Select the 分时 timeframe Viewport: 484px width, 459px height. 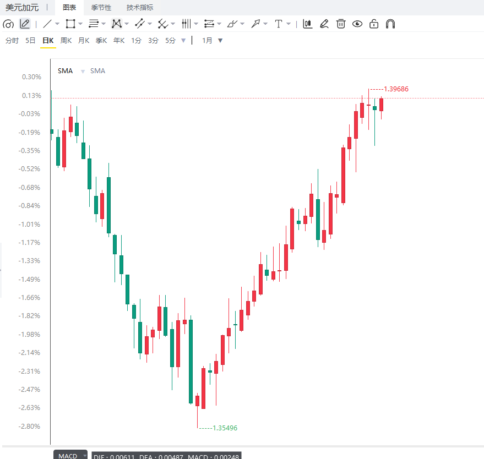pyautogui.click(x=12, y=40)
